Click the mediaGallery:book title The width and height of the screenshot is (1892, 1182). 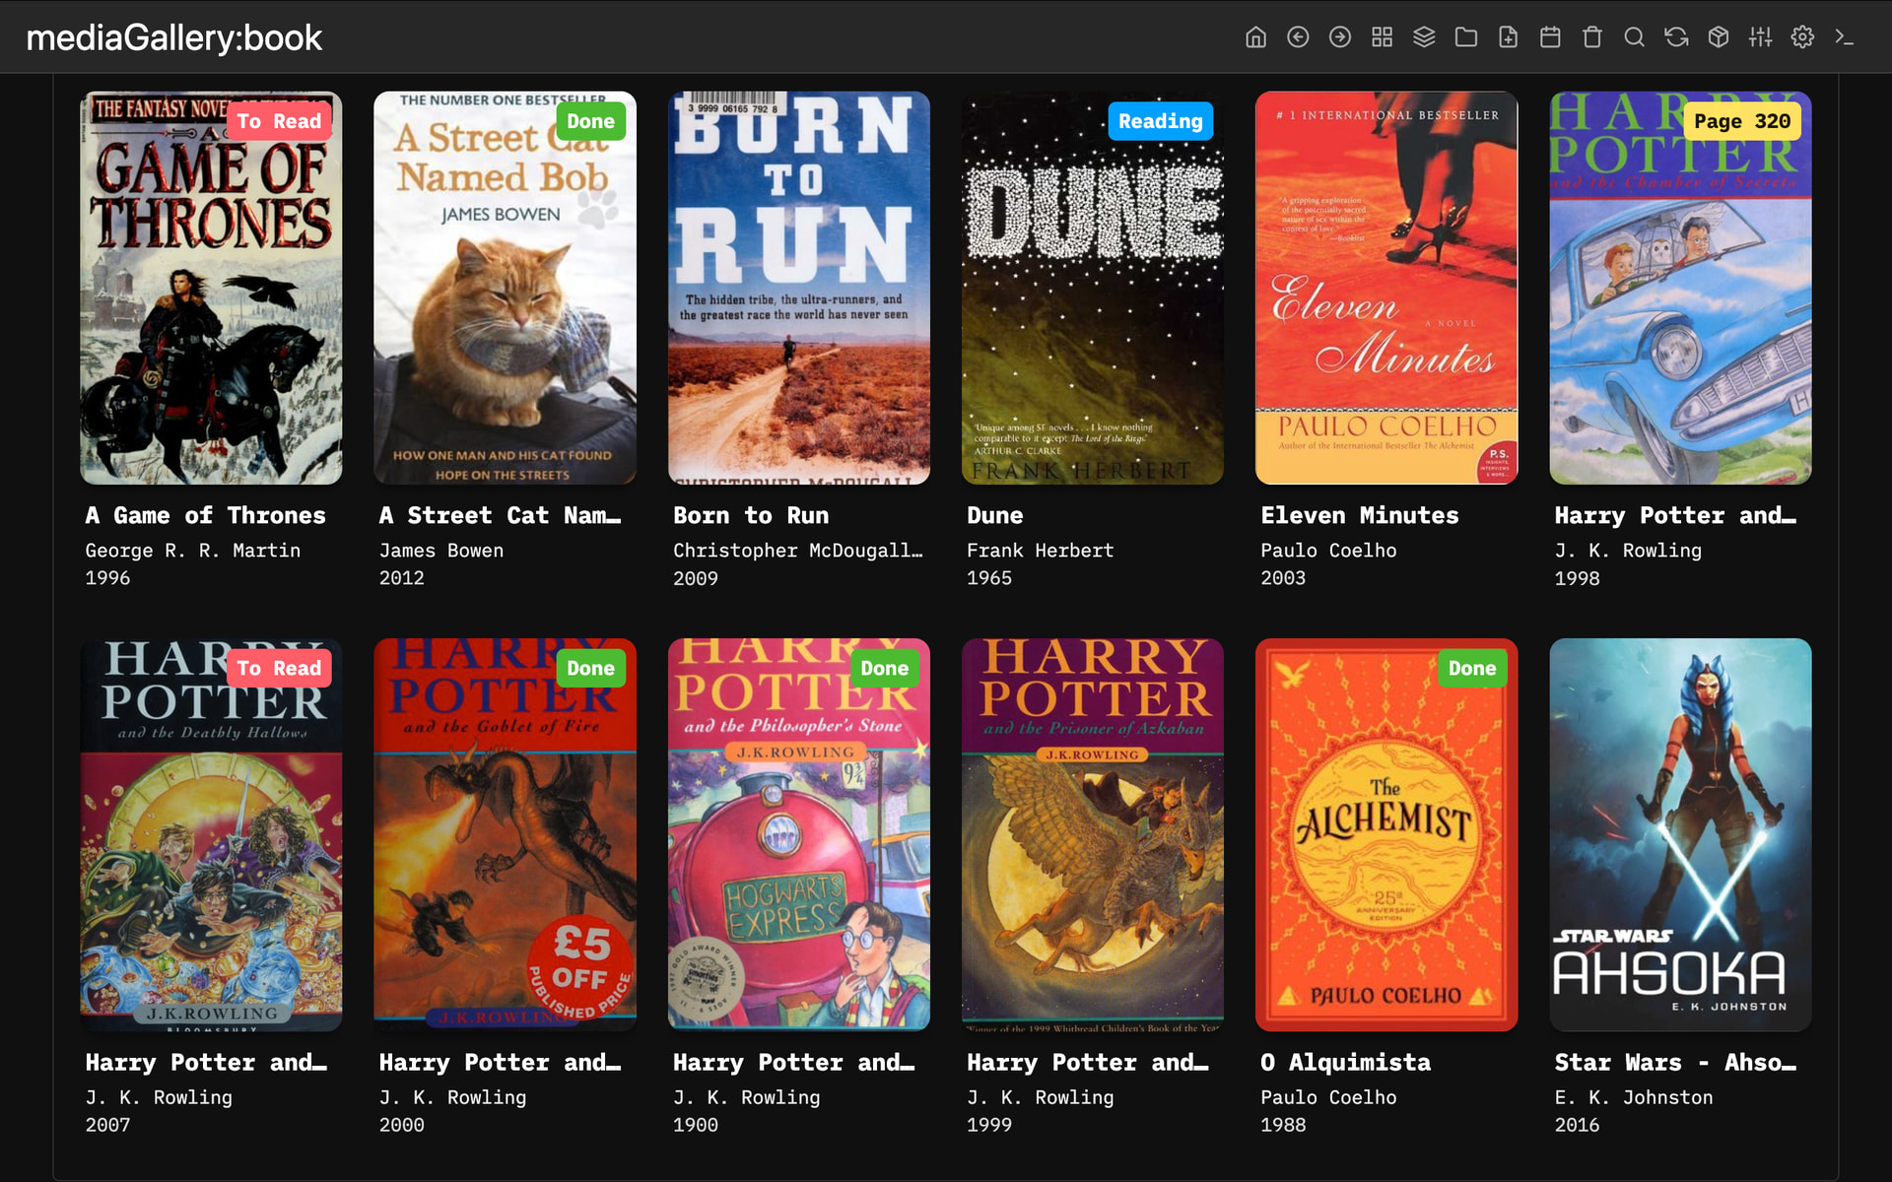(x=173, y=37)
